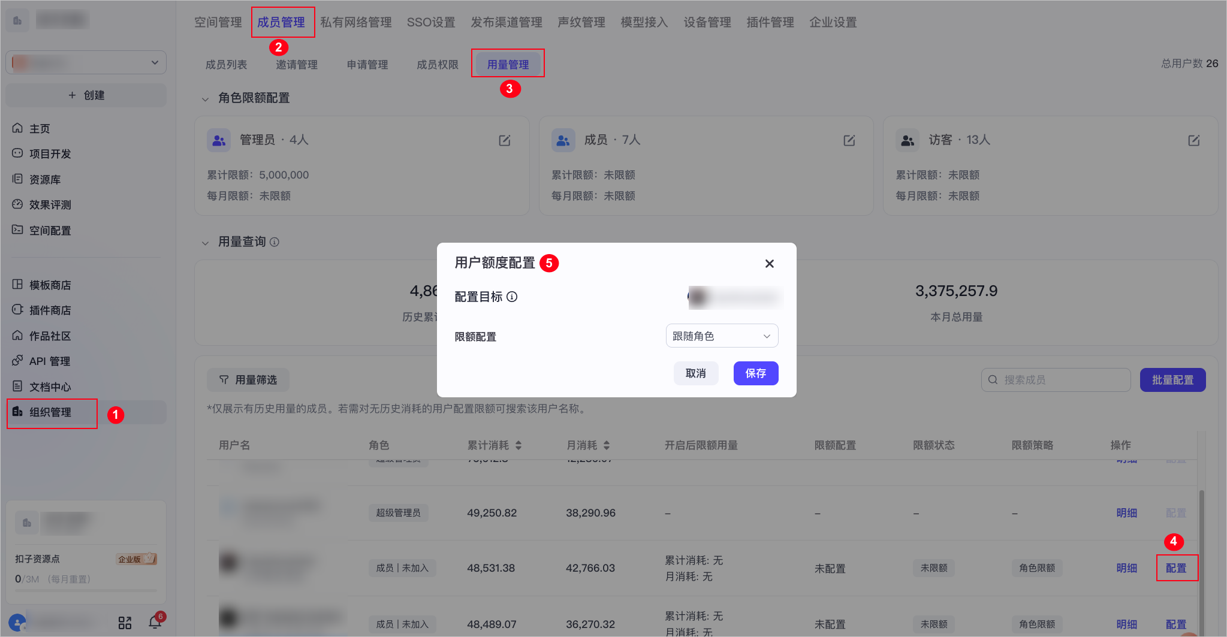The height and width of the screenshot is (637, 1227).
Task: Click the 3,375,257.9 本月总用量 value
Action: tap(956, 291)
